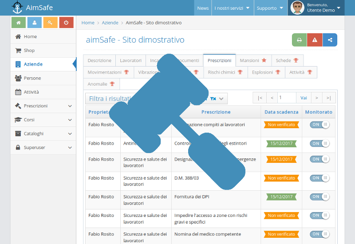
Task: Click the trophy icon on Schede tab
Action: coord(296,60)
